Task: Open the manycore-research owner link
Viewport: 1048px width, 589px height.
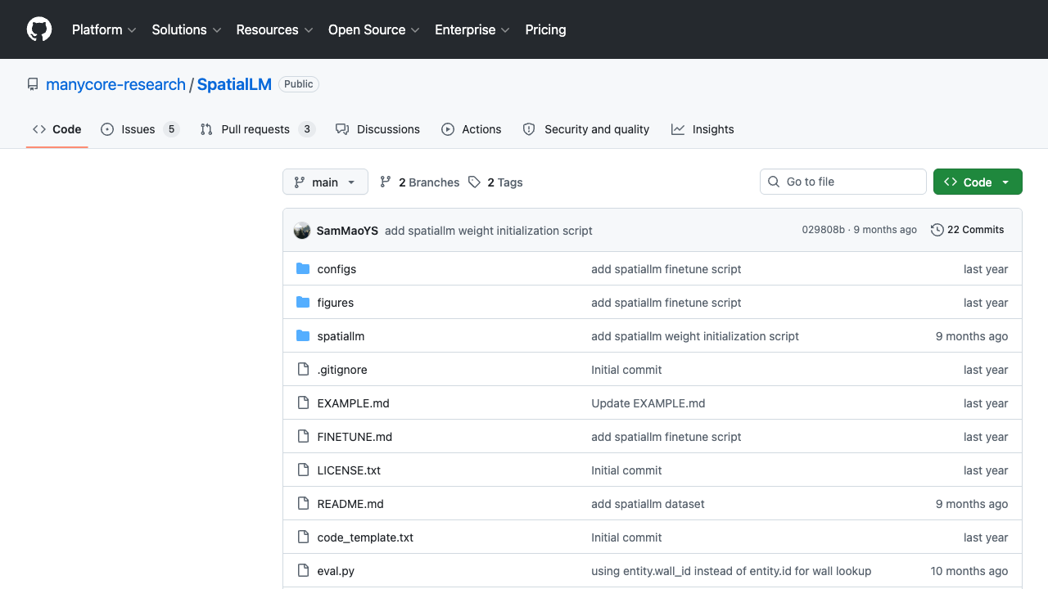Action: point(115,84)
